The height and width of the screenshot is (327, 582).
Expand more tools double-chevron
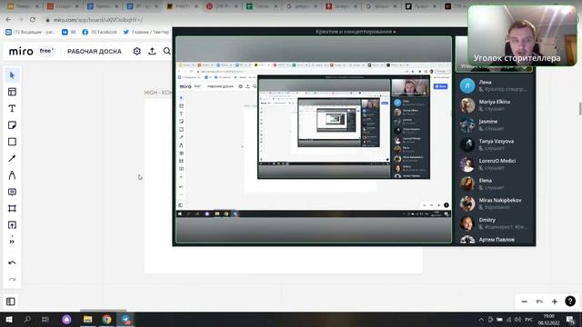pyautogui.click(x=12, y=242)
